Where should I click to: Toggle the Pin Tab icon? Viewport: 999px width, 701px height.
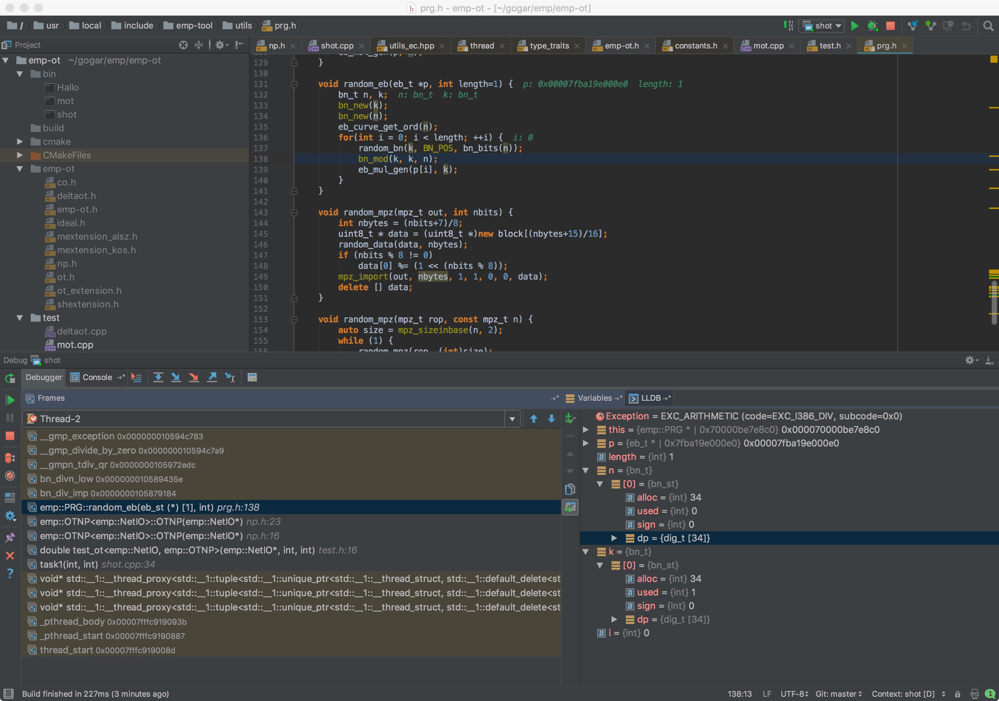tap(10, 538)
